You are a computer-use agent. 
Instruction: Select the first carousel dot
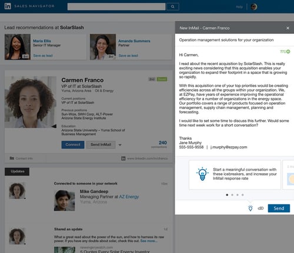pos(227,195)
